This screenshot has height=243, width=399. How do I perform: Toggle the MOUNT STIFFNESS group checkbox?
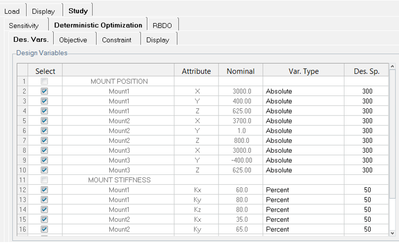click(44, 180)
